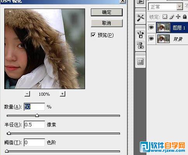Select the lock transparent pixels icon
The height and width of the screenshot is (155, 188).
click(x=165, y=17)
